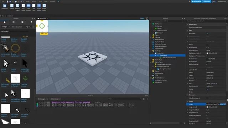The image size is (228, 128).
Task: Collapse the Workspace node in Explorer
Action: click(151, 24)
